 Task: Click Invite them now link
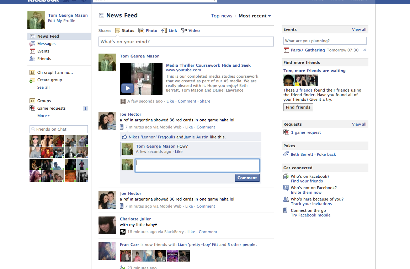306,193
